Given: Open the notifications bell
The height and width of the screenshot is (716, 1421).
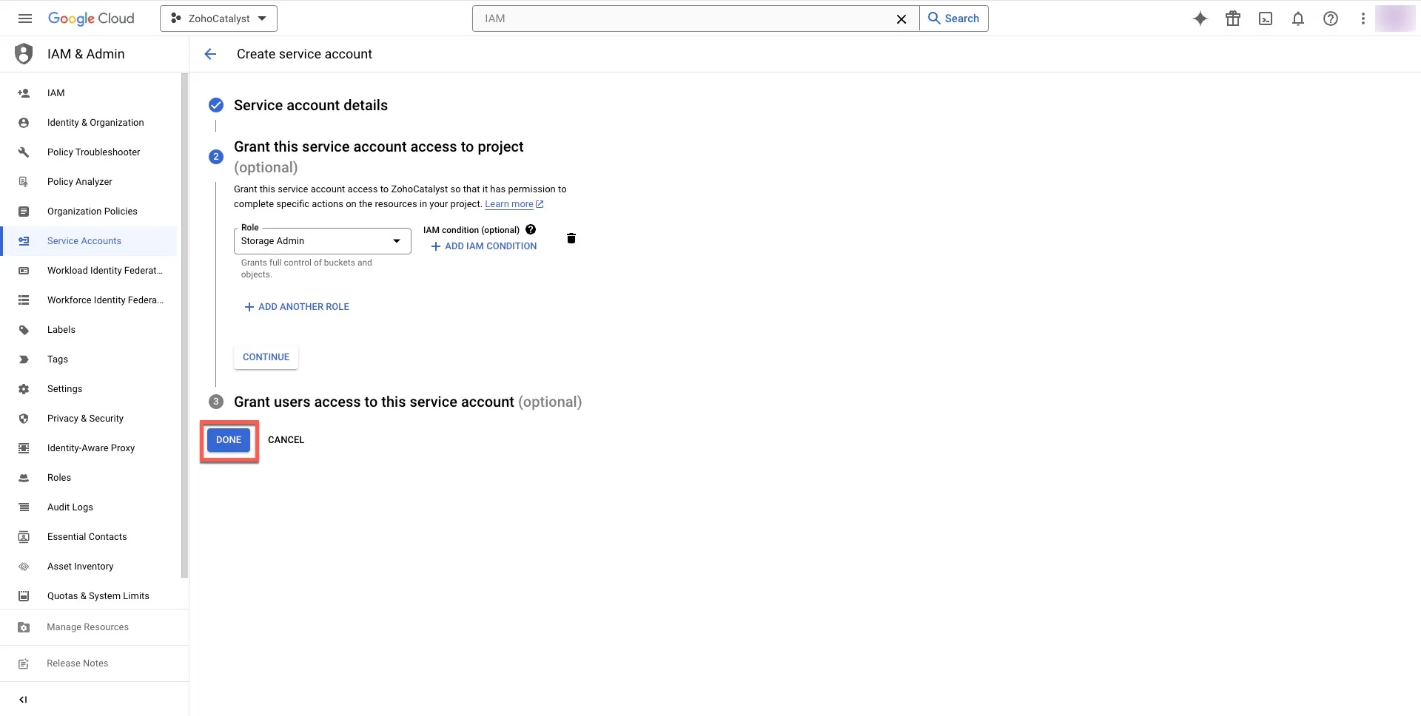Looking at the screenshot, I should coord(1298,18).
